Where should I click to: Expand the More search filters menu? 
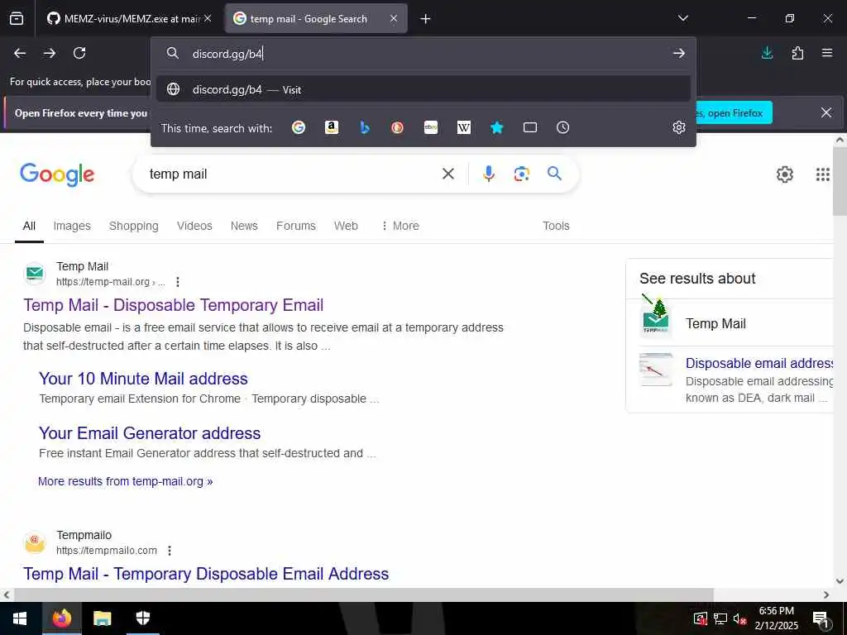400,226
